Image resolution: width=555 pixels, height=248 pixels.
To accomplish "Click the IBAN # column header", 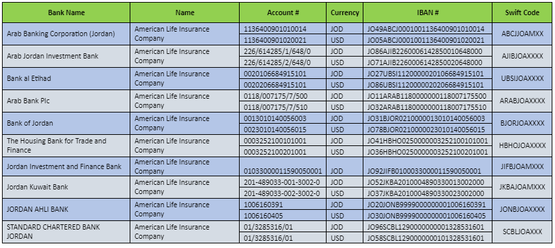I will (x=427, y=12).
